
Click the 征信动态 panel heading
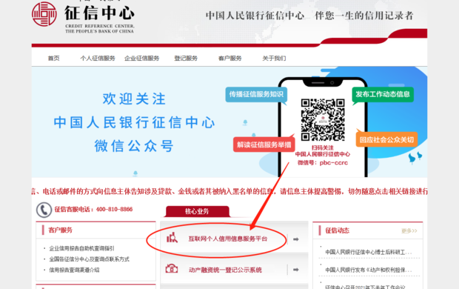338,230
